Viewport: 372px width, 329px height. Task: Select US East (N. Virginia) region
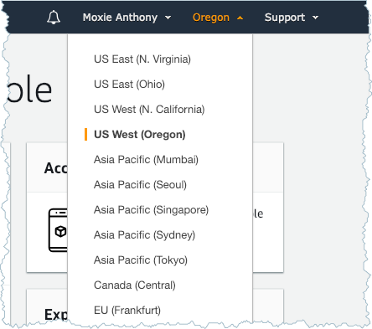[142, 59]
